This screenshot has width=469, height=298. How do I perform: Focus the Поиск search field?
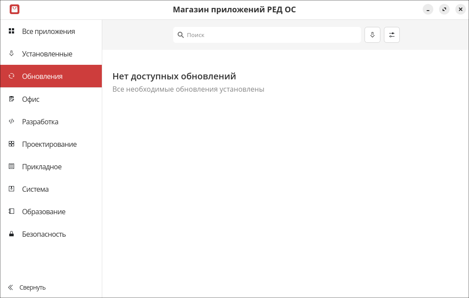[271, 35]
